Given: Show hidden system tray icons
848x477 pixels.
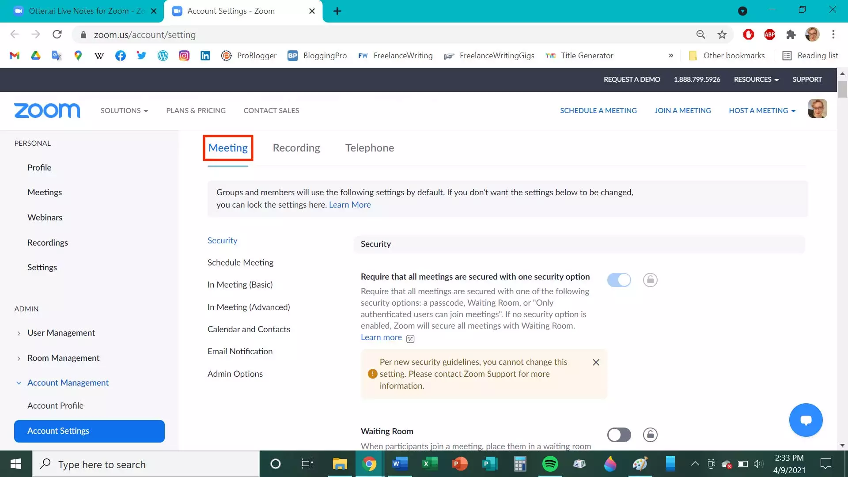Looking at the screenshot, I should (x=695, y=464).
